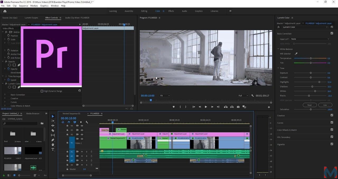338x179 pixels.
Task: Toggle Linked Selection in the timeline
Action: (x=75, y=122)
